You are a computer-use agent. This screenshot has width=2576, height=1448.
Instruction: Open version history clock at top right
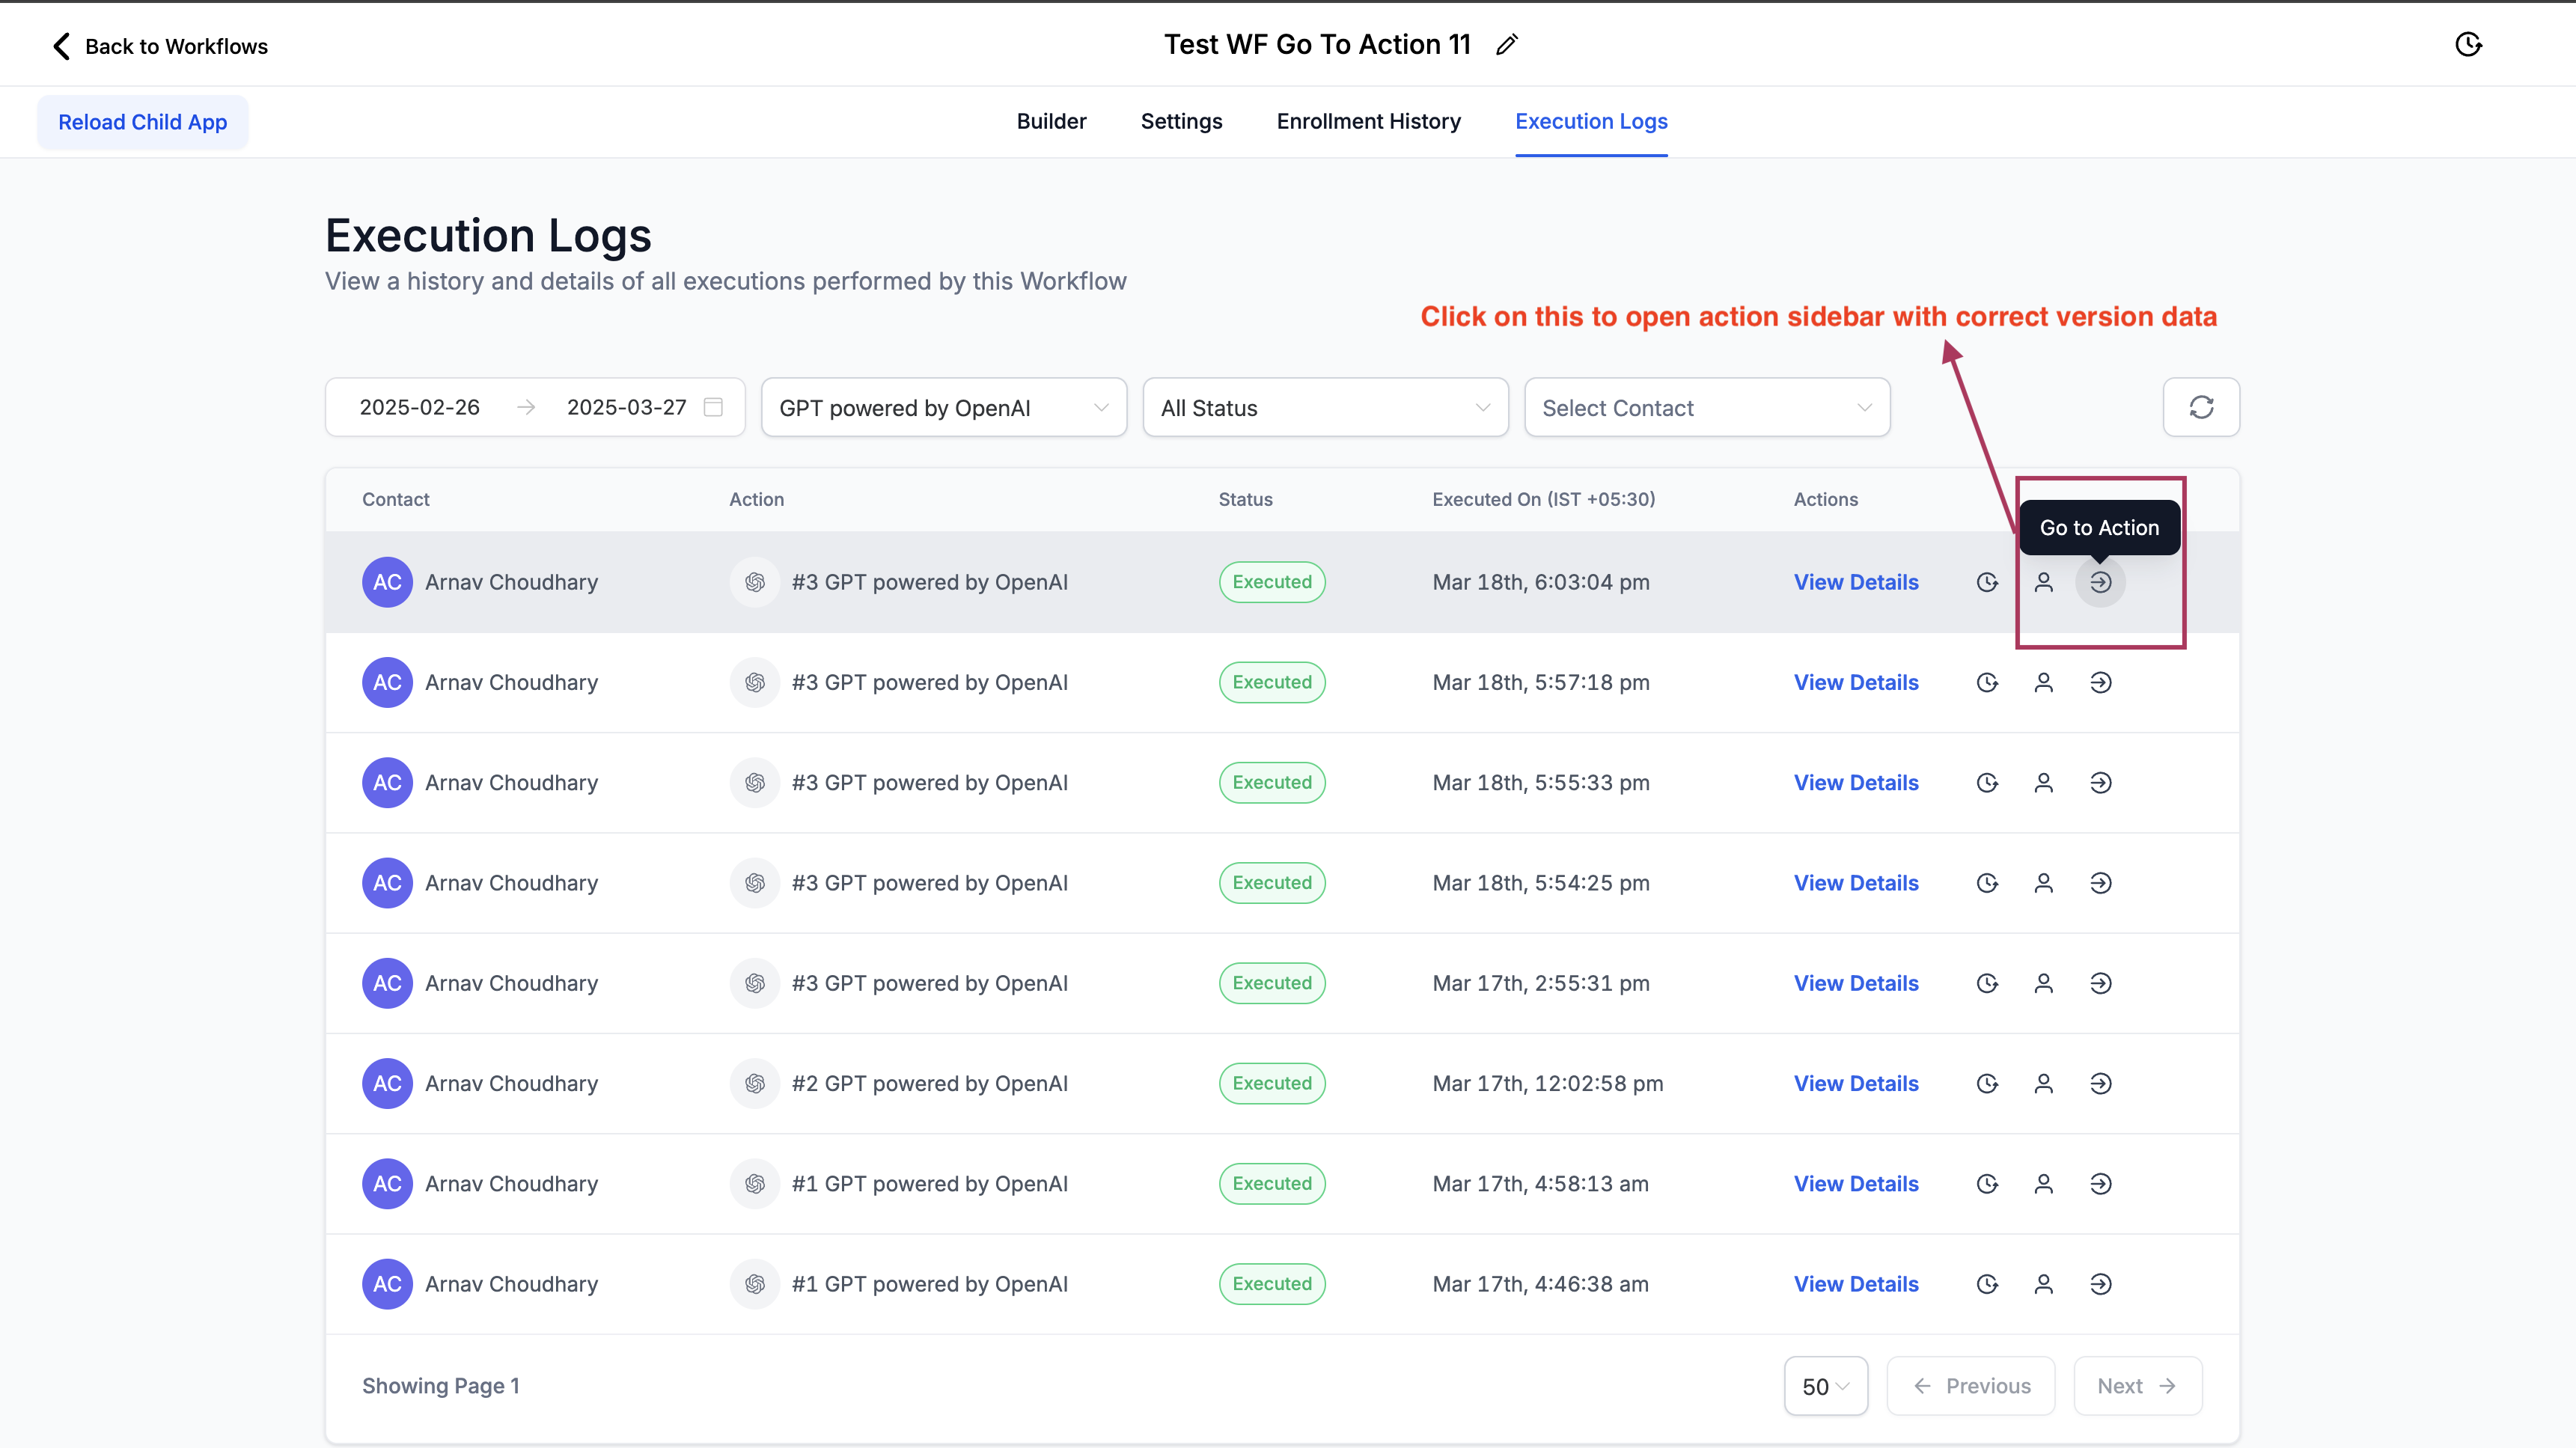point(2468,45)
